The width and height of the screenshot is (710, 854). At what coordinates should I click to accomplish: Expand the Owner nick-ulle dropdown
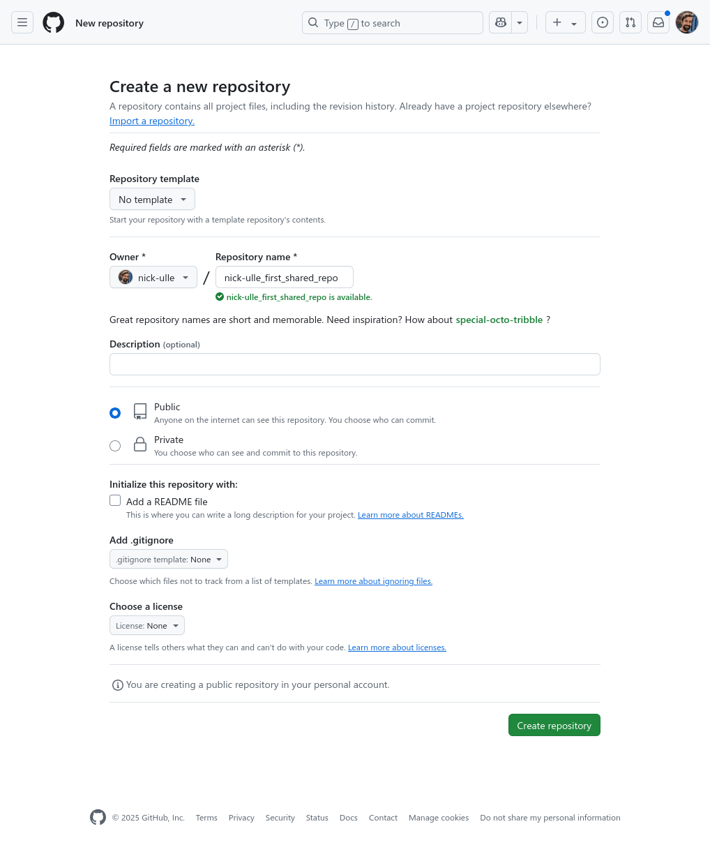(x=153, y=278)
